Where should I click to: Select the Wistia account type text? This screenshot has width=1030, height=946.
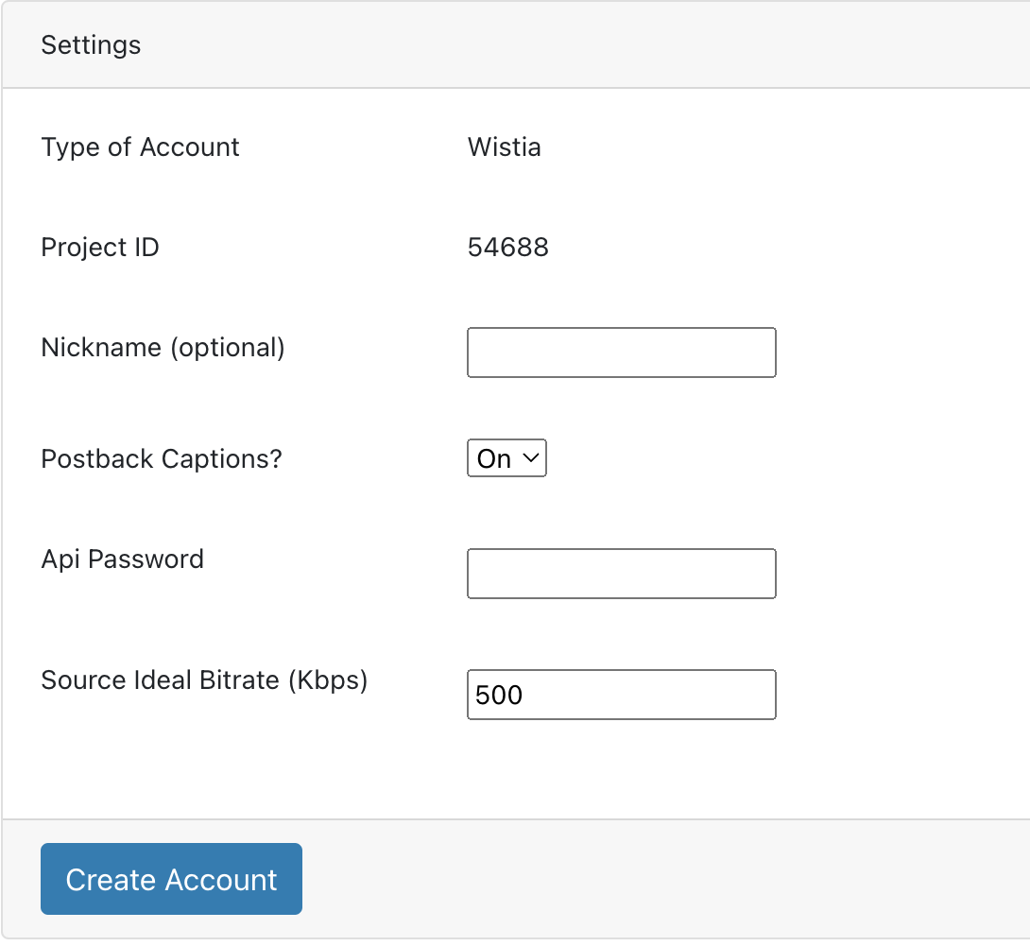[505, 147]
